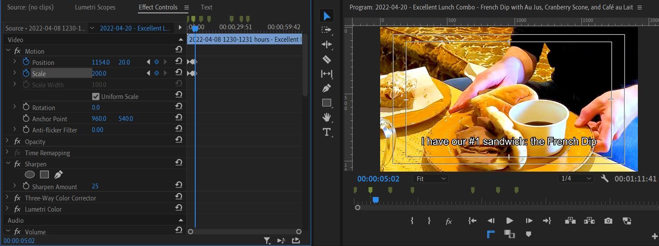Select the Effect Controls tab
Viewport: 659px width, 246px height.
tap(158, 7)
